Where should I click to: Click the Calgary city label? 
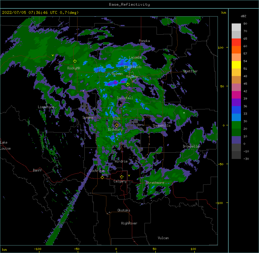(x=120, y=181)
